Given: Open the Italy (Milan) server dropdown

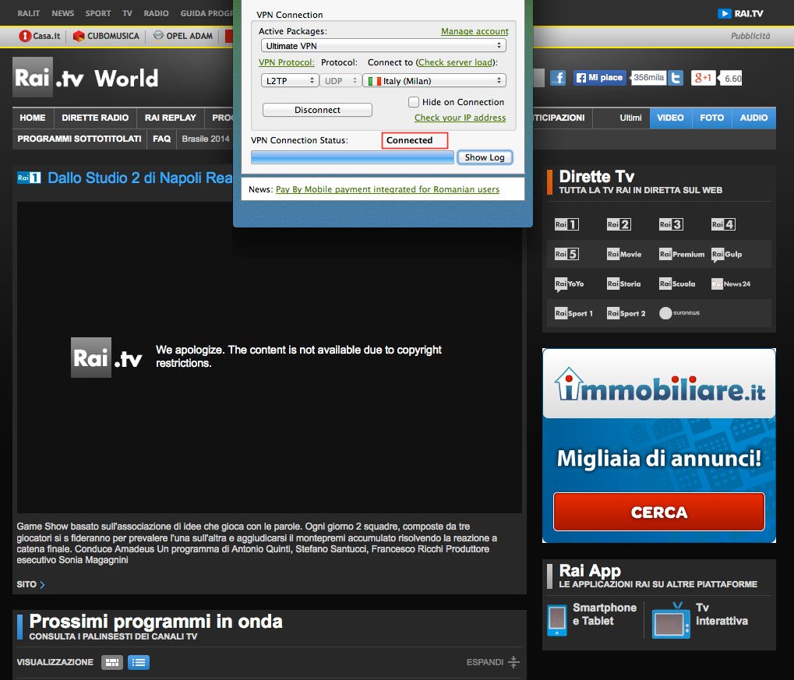Looking at the screenshot, I should coord(434,80).
